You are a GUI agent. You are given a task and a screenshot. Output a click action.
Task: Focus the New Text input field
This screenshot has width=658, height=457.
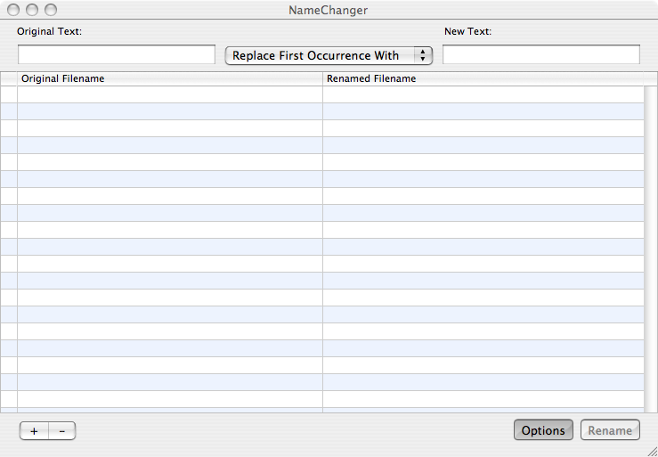coord(540,55)
